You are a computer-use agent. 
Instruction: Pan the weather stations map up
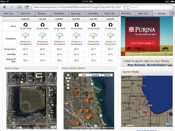pos(68,75)
